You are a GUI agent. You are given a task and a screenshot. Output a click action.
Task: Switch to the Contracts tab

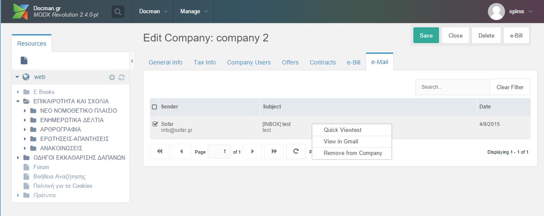323,62
